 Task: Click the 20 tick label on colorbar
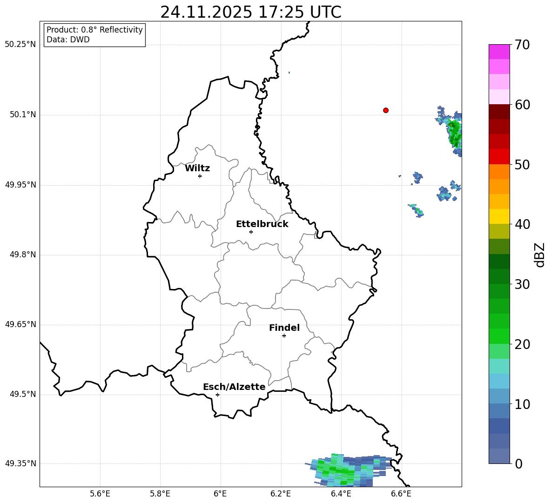[x=522, y=344]
